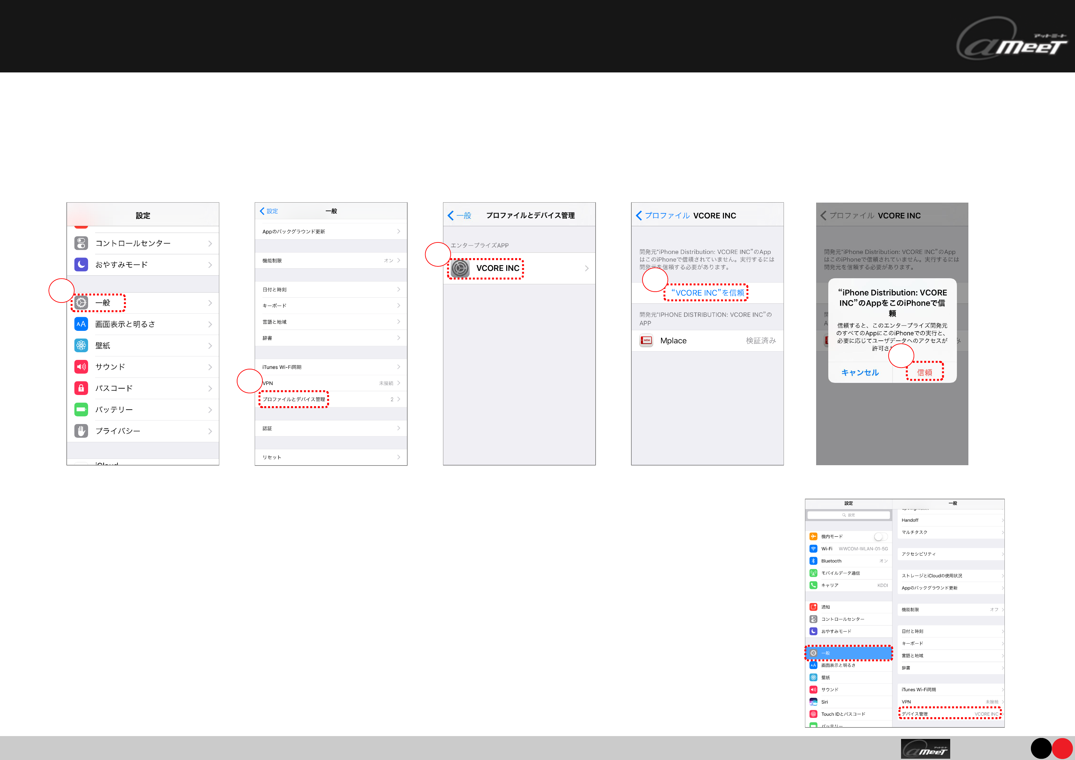Tap the コントロールセンター icon in iPad sidebar

(x=813, y=619)
